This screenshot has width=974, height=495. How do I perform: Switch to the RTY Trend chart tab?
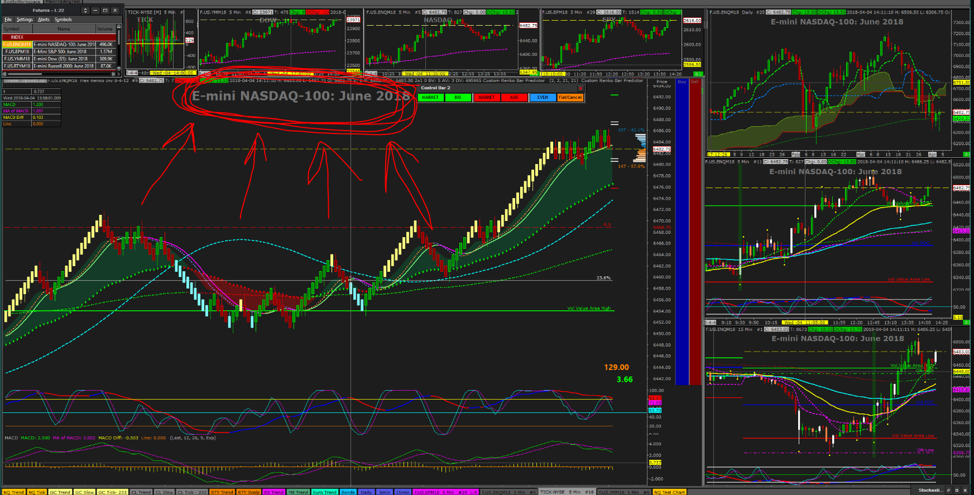(x=222, y=492)
